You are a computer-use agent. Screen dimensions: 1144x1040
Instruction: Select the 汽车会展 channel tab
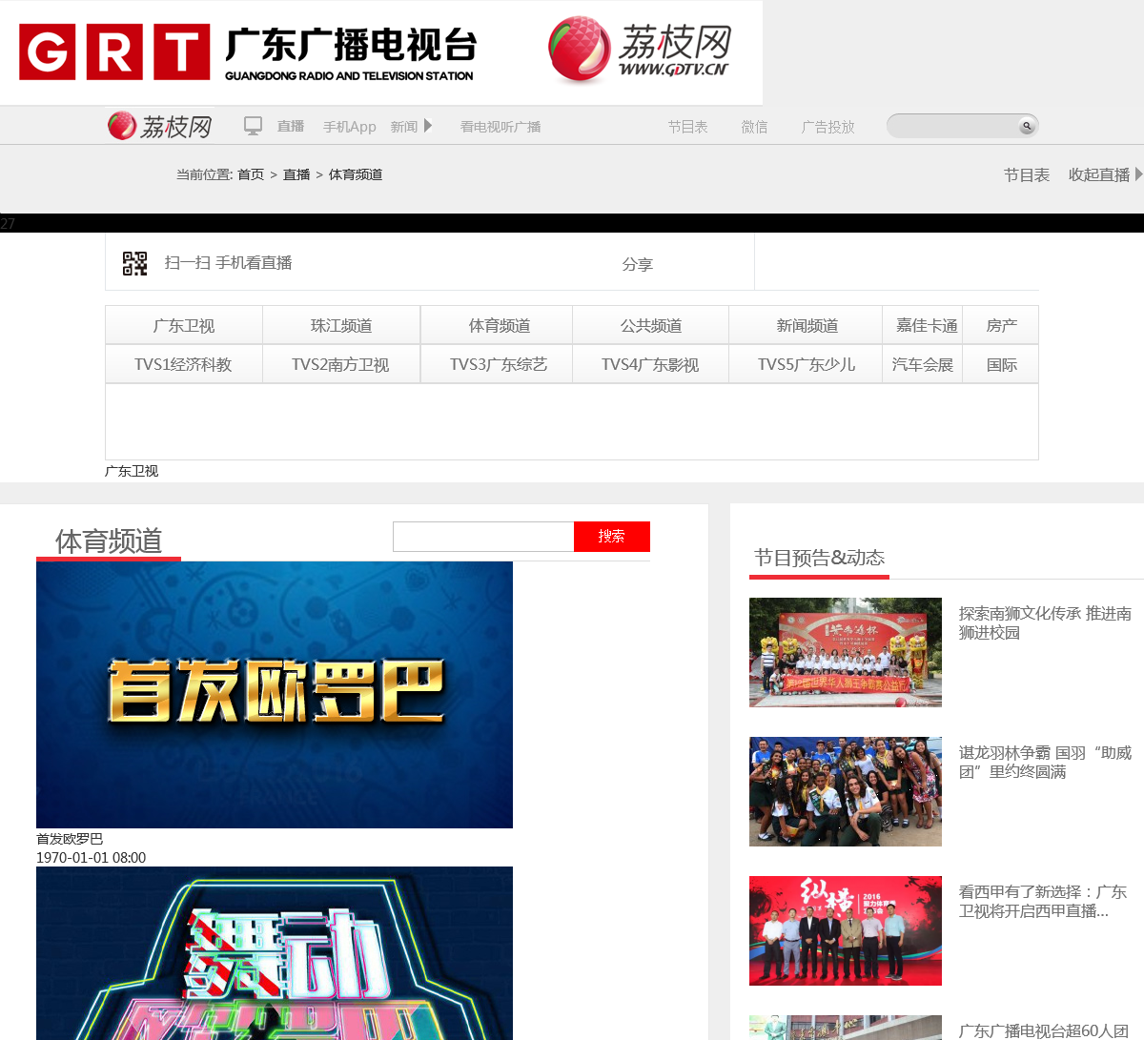(923, 364)
